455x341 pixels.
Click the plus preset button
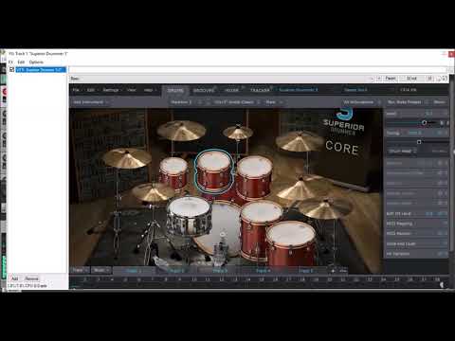tap(379, 79)
